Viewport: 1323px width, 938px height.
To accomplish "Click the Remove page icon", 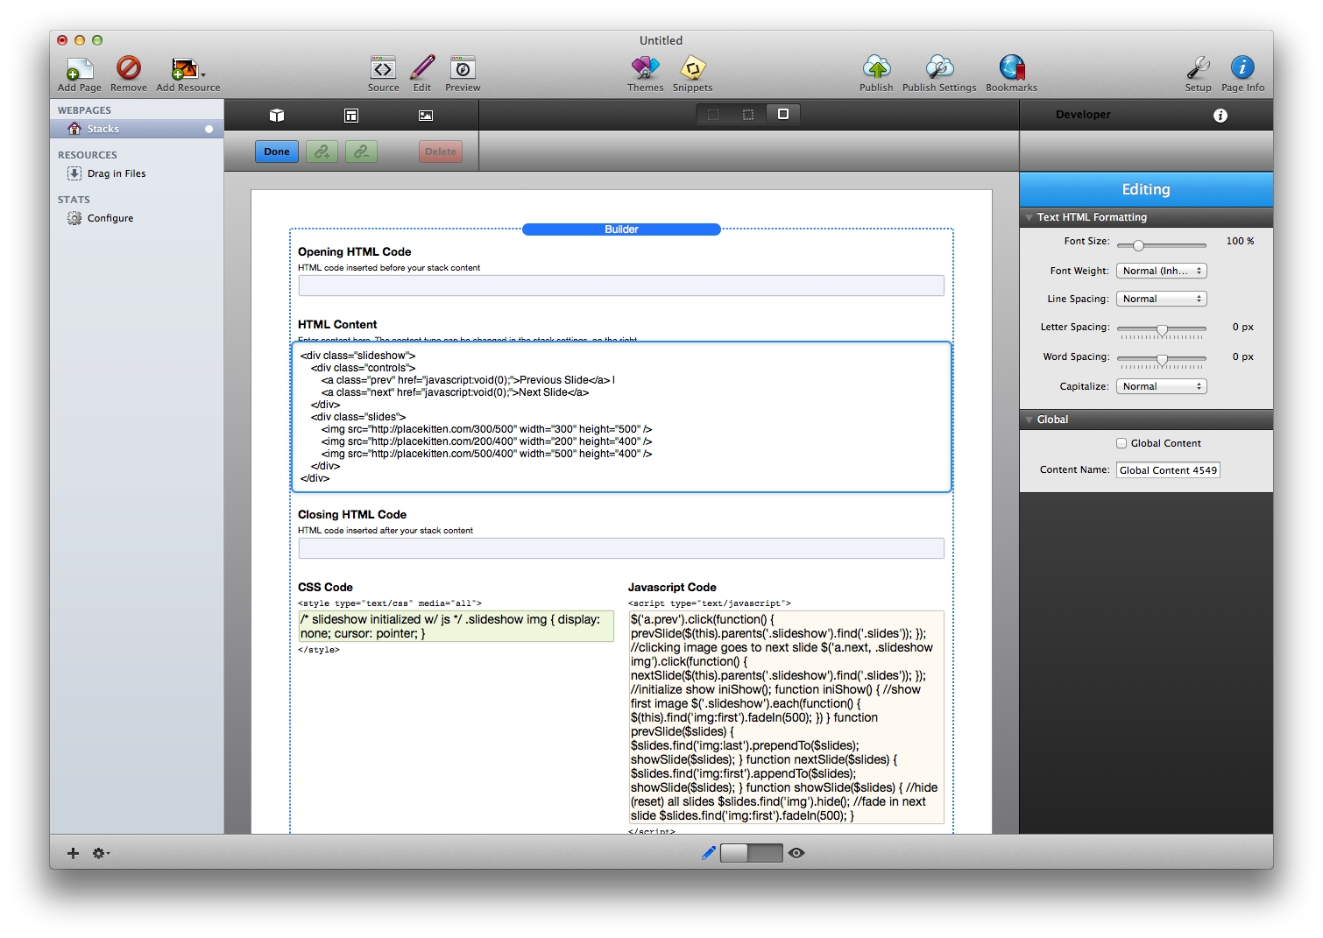I will click(129, 69).
